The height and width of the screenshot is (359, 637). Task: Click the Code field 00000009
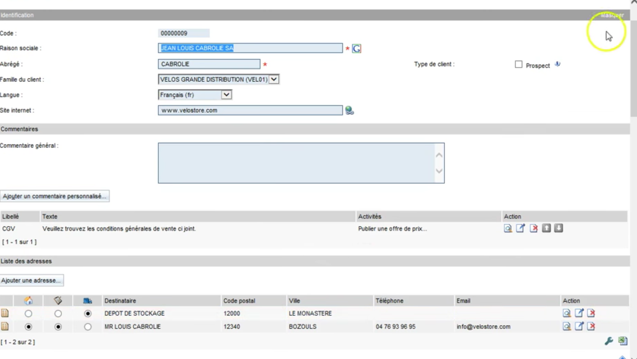(184, 33)
